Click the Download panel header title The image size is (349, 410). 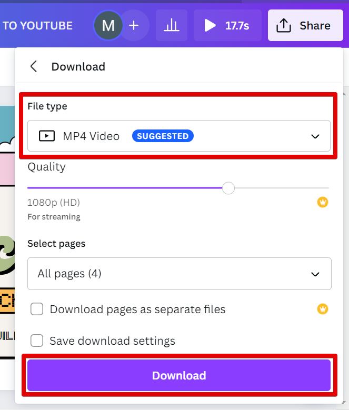click(78, 67)
